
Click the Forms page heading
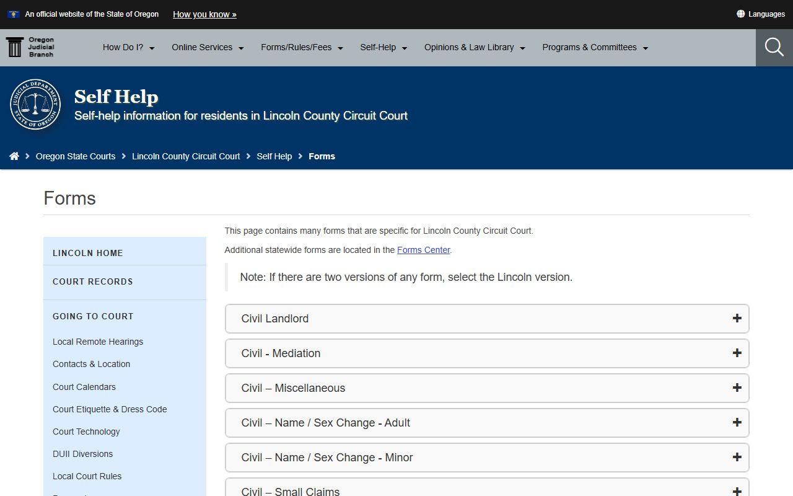tap(70, 198)
